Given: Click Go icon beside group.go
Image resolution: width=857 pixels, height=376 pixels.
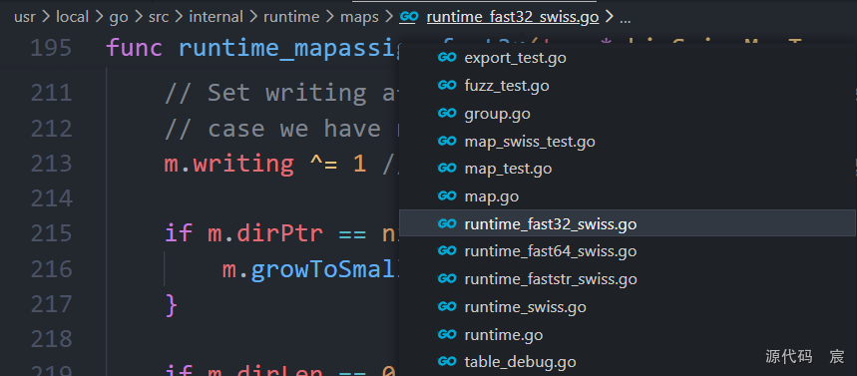Looking at the screenshot, I should coord(447,113).
